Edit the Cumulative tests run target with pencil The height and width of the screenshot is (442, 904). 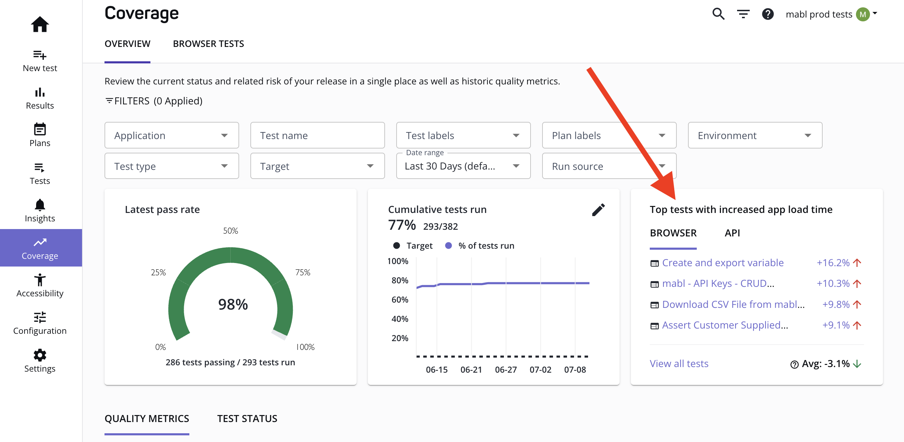point(599,209)
